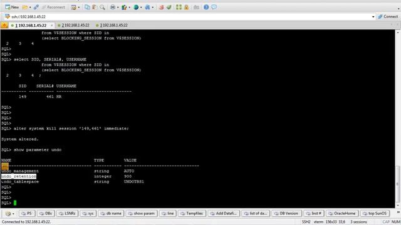Viewport: 401px width, 225px height.
Task: Open the color scheme dropdown arrow
Action: [x=129, y=7]
